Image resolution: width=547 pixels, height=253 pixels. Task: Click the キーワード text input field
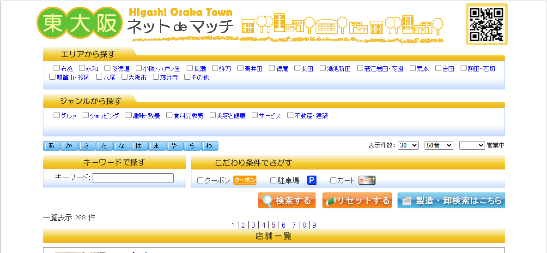(133, 178)
